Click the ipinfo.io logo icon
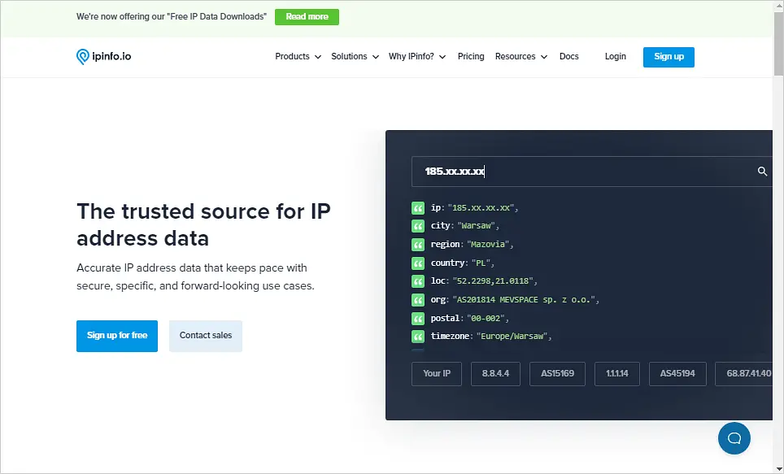 pyautogui.click(x=82, y=56)
